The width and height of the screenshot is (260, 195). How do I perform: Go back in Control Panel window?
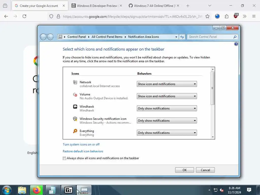coord(43,37)
